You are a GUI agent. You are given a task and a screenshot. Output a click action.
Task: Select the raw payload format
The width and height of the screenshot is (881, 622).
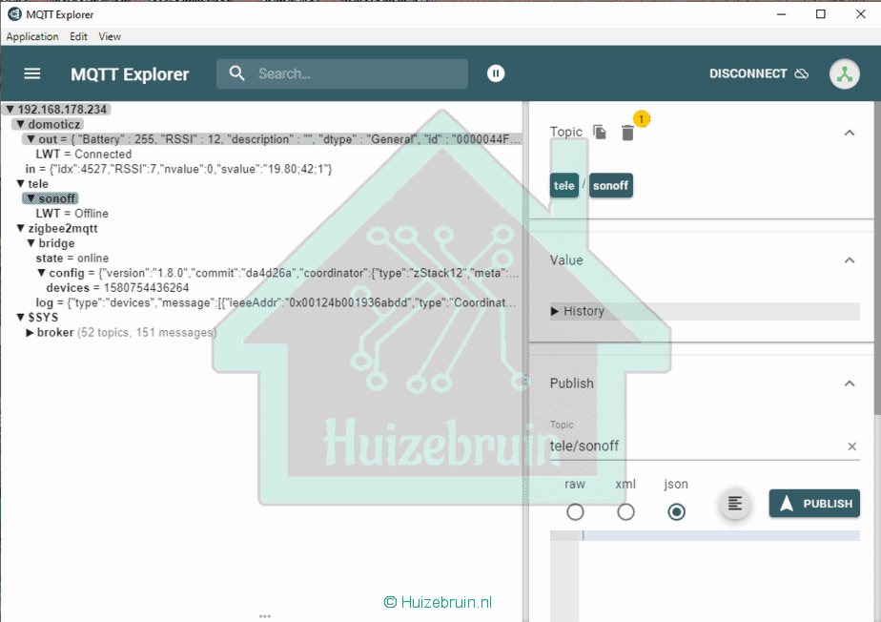pyautogui.click(x=575, y=511)
